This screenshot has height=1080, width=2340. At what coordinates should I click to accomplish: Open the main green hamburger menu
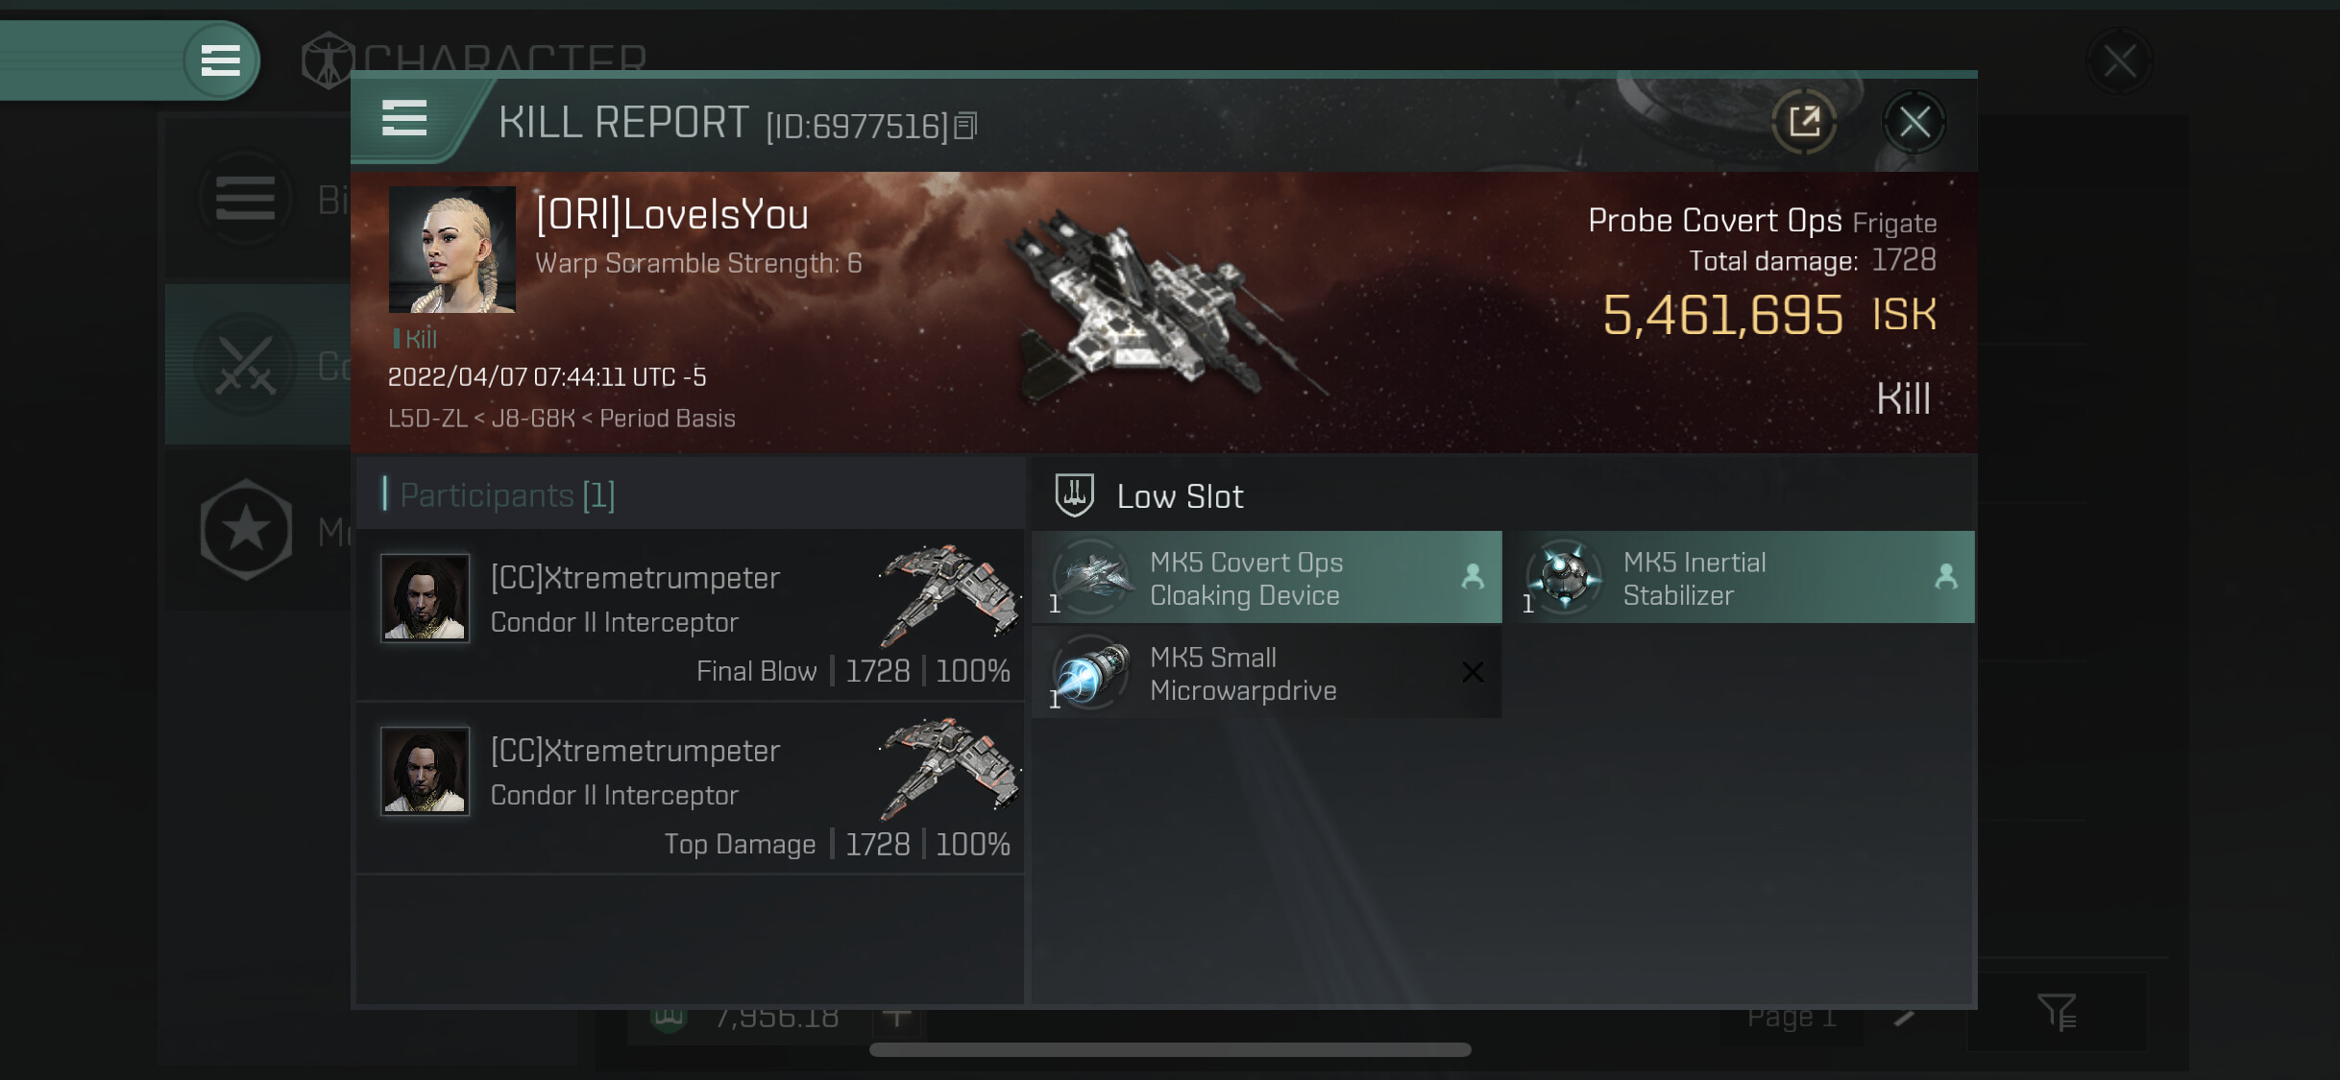(221, 61)
